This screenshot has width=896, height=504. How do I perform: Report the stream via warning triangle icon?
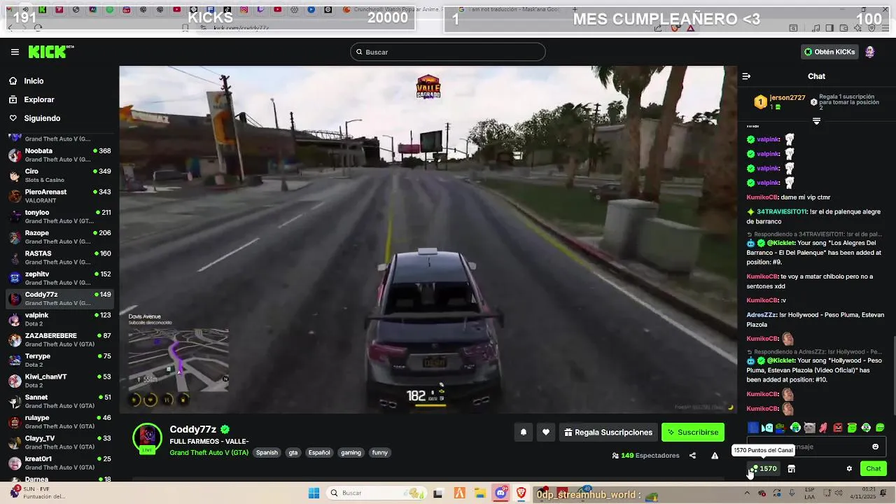tap(715, 456)
